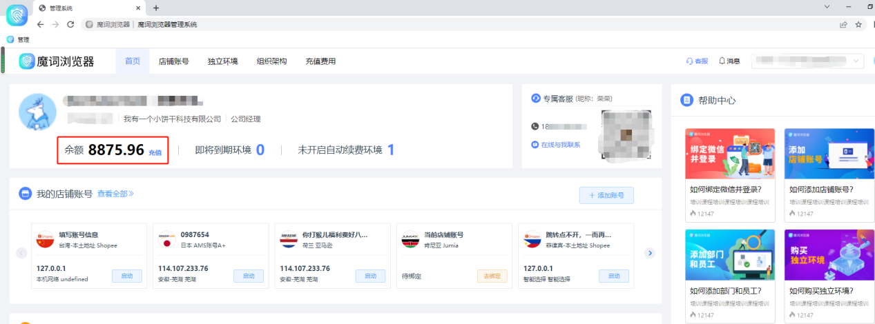Click 如何添加部门和员工? title text
Screen dimensions: 875x324
coord(726,290)
